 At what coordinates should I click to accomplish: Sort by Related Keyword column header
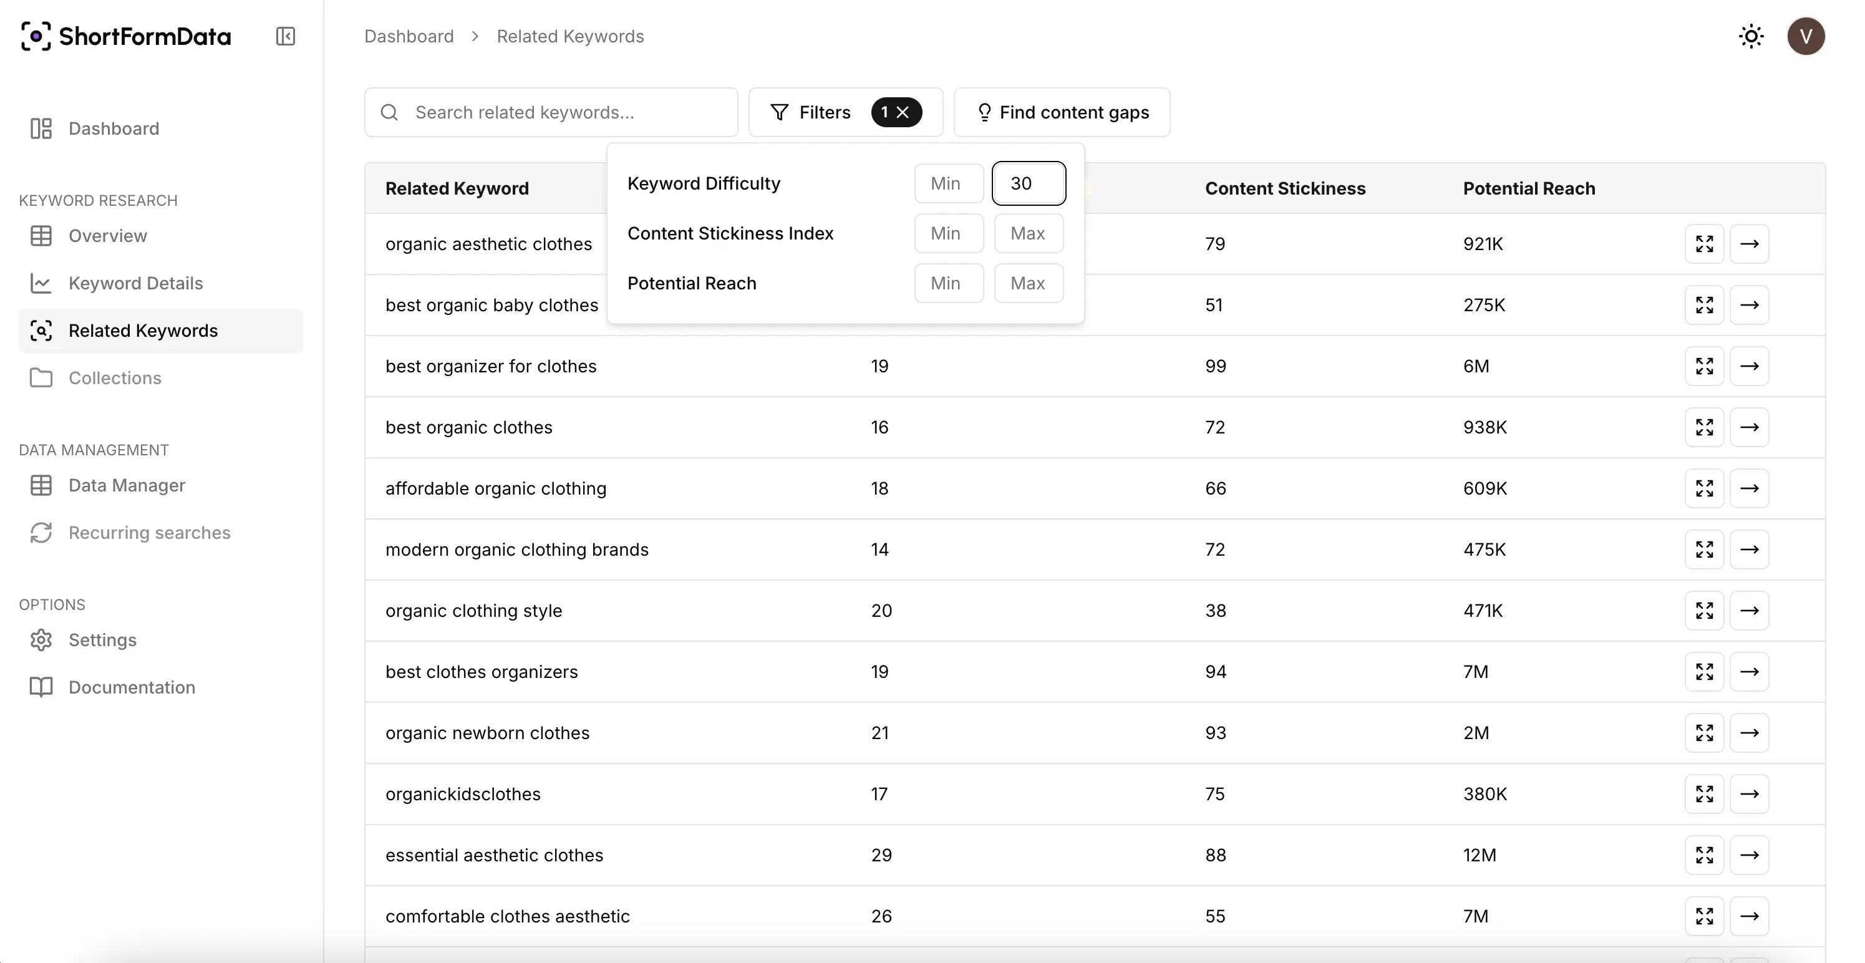coord(457,188)
